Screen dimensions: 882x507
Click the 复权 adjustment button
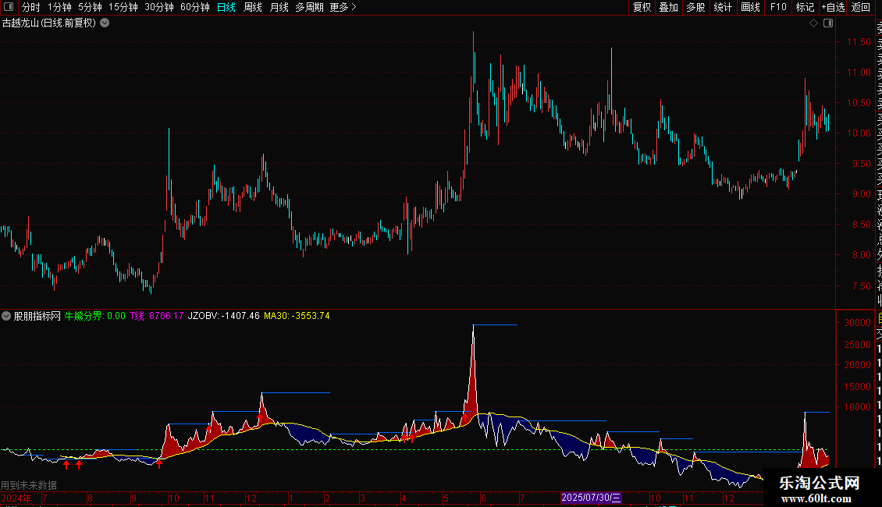[x=642, y=7]
